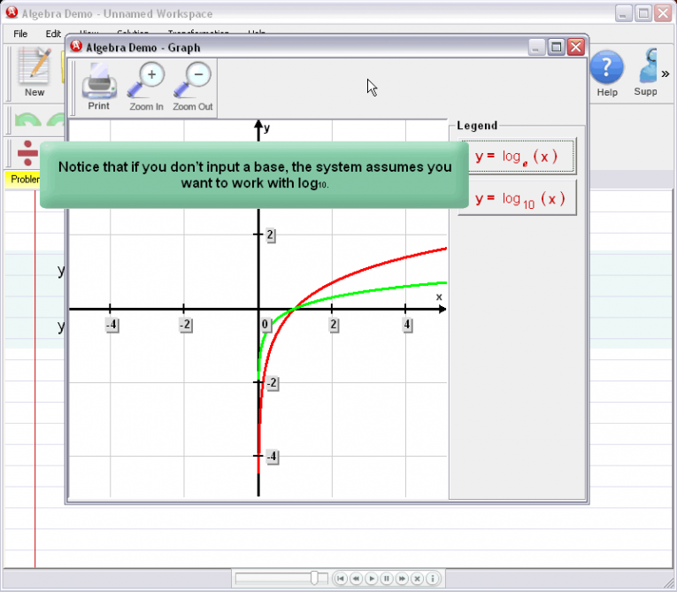The width and height of the screenshot is (677, 592).
Task: Click the red division symbol icon
Action: [27, 153]
